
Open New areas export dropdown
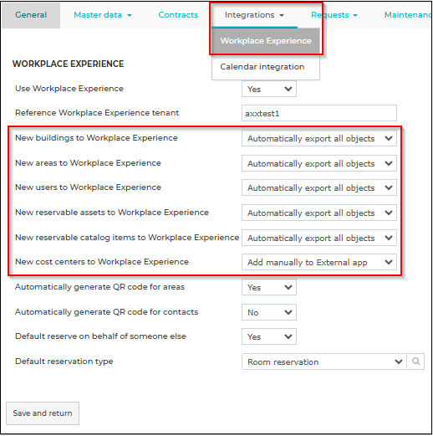(319, 163)
